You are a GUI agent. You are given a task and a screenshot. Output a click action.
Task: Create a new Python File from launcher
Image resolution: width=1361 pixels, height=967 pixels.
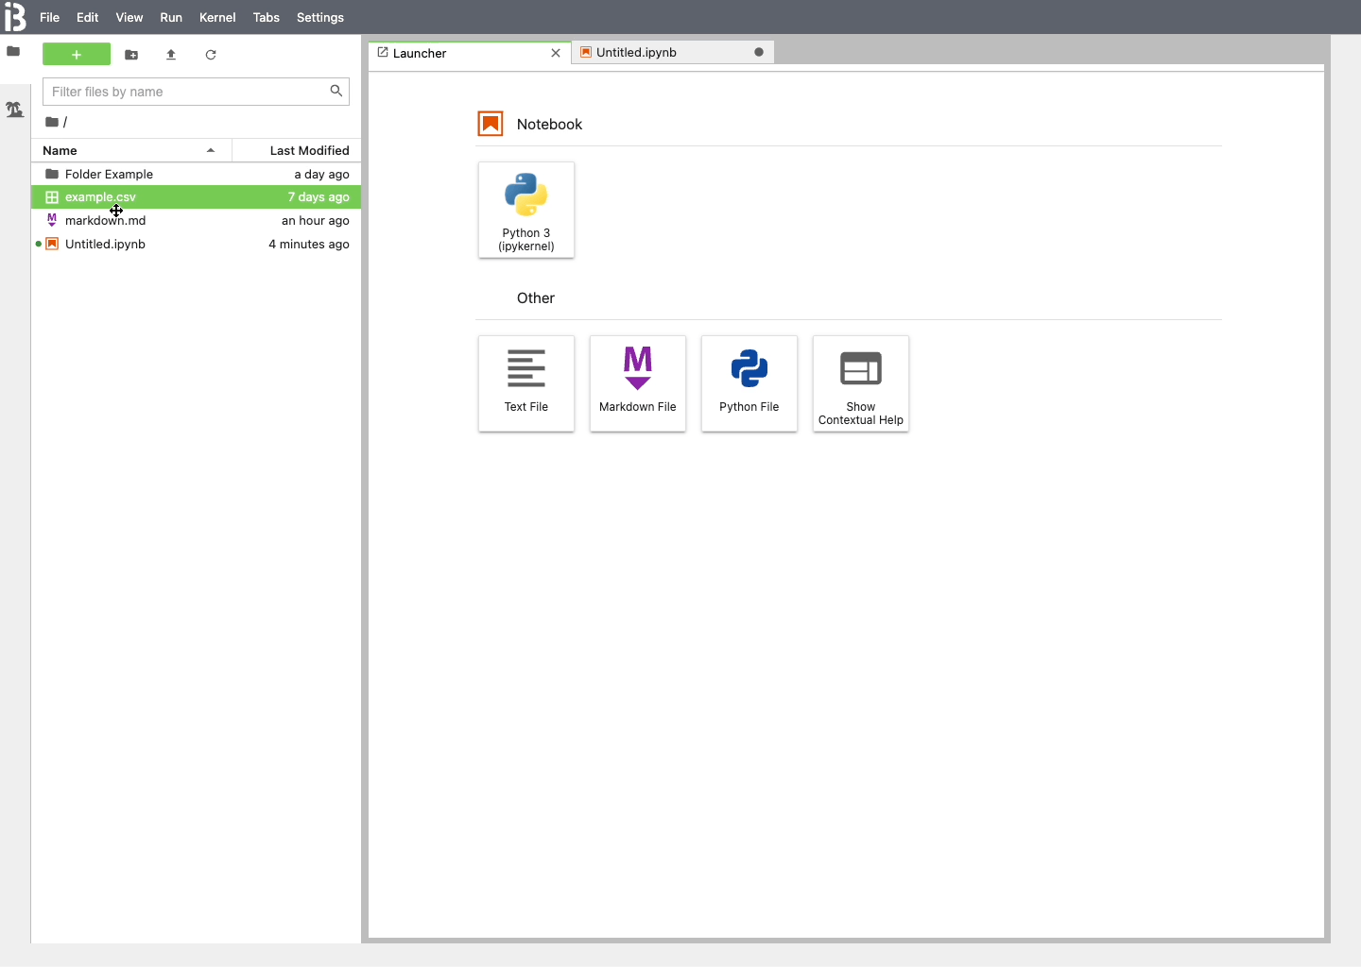pyautogui.click(x=749, y=383)
